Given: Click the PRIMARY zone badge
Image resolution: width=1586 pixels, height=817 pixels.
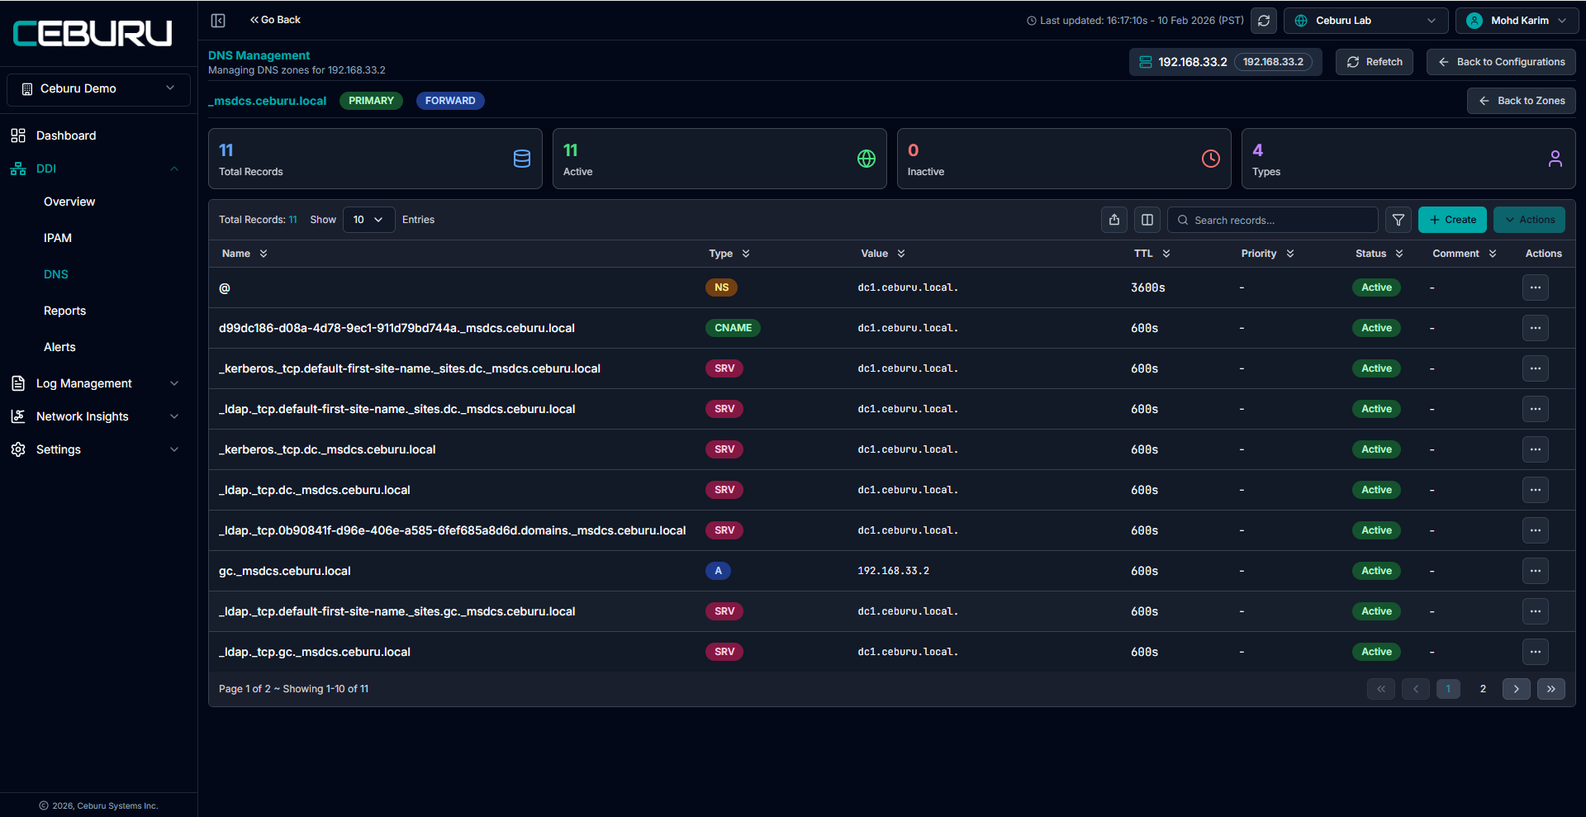Looking at the screenshot, I should coord(371,101).
